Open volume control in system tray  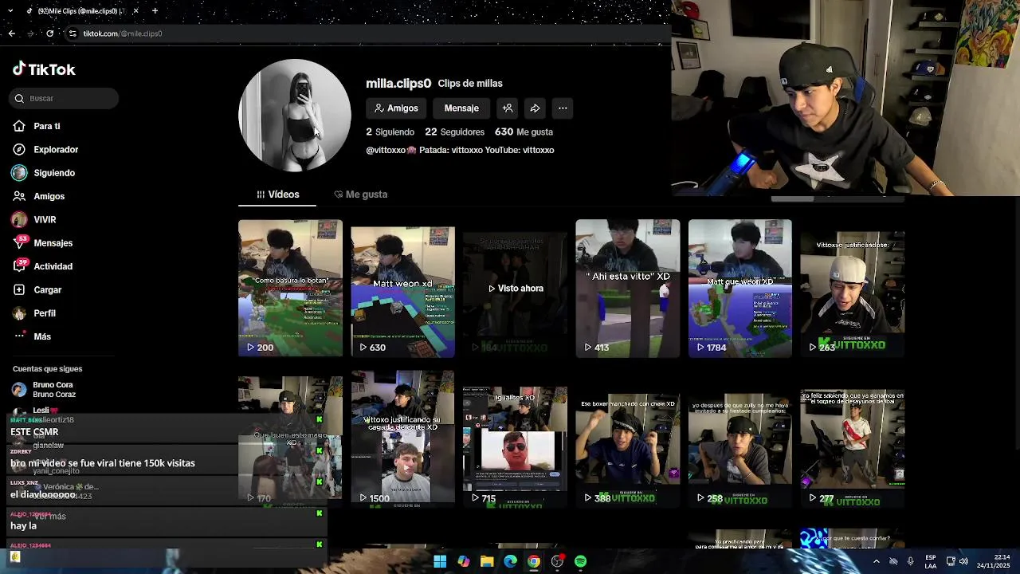tap(963, 561)
